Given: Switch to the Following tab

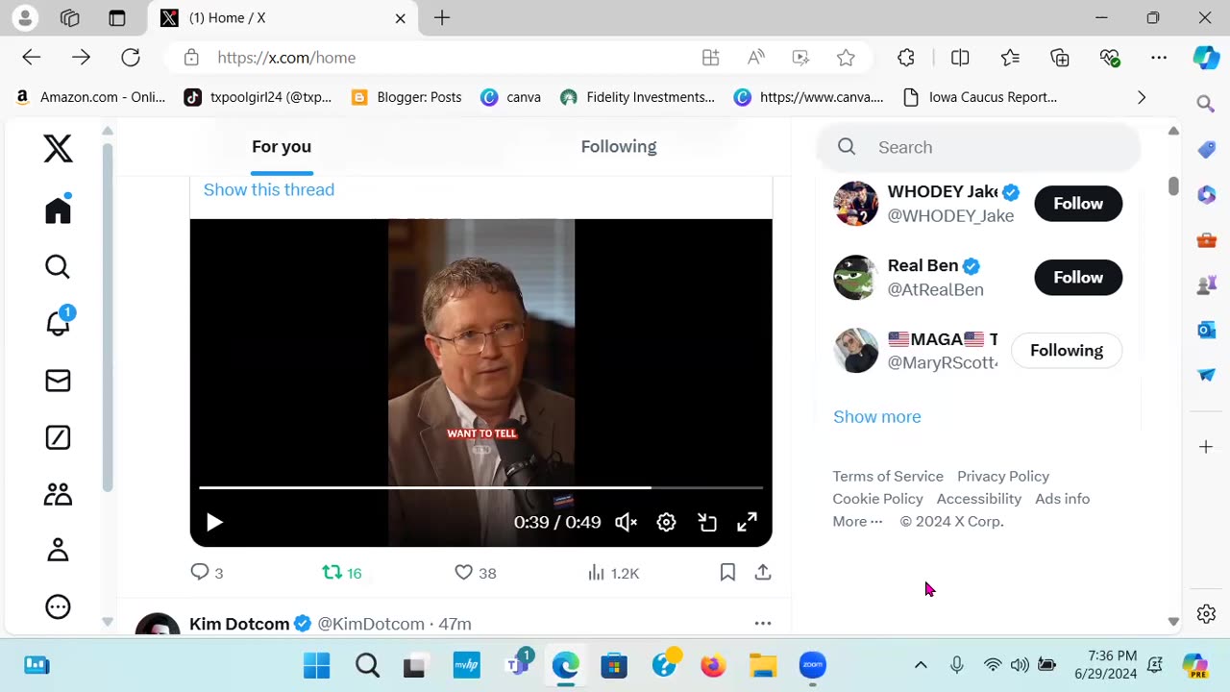Looking at the screenshot, I should [619, 147].
